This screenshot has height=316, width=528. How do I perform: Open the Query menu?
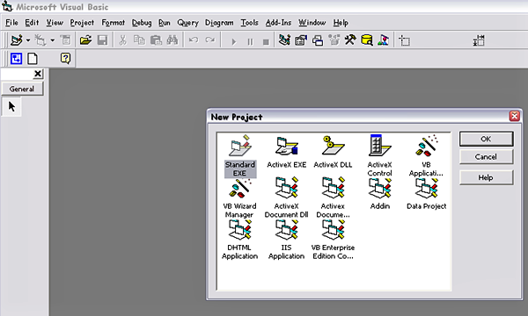click(x=188, y=23)
